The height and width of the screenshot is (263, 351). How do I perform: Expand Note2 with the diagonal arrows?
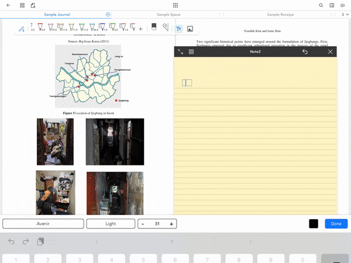(x=180, y=51)
